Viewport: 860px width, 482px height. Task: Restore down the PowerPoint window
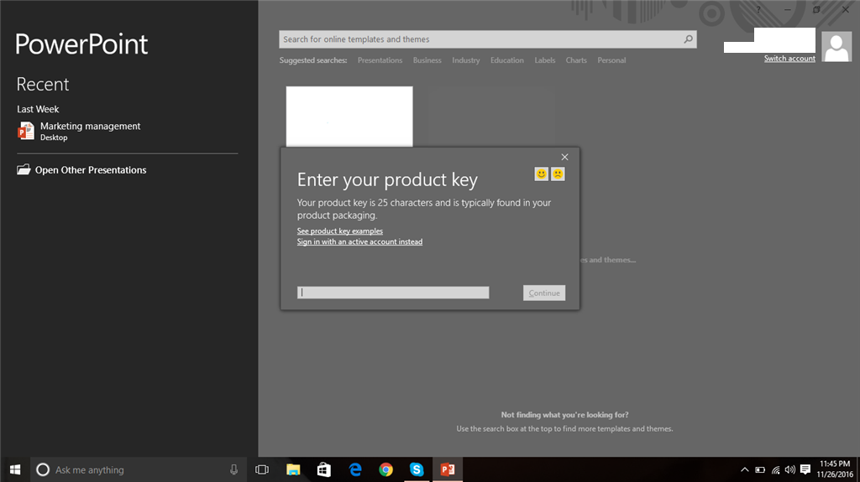pyautogui.click(x=816, y=10)
